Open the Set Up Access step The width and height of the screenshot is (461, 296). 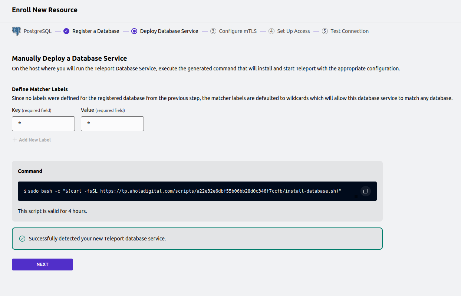coord(293,31)
